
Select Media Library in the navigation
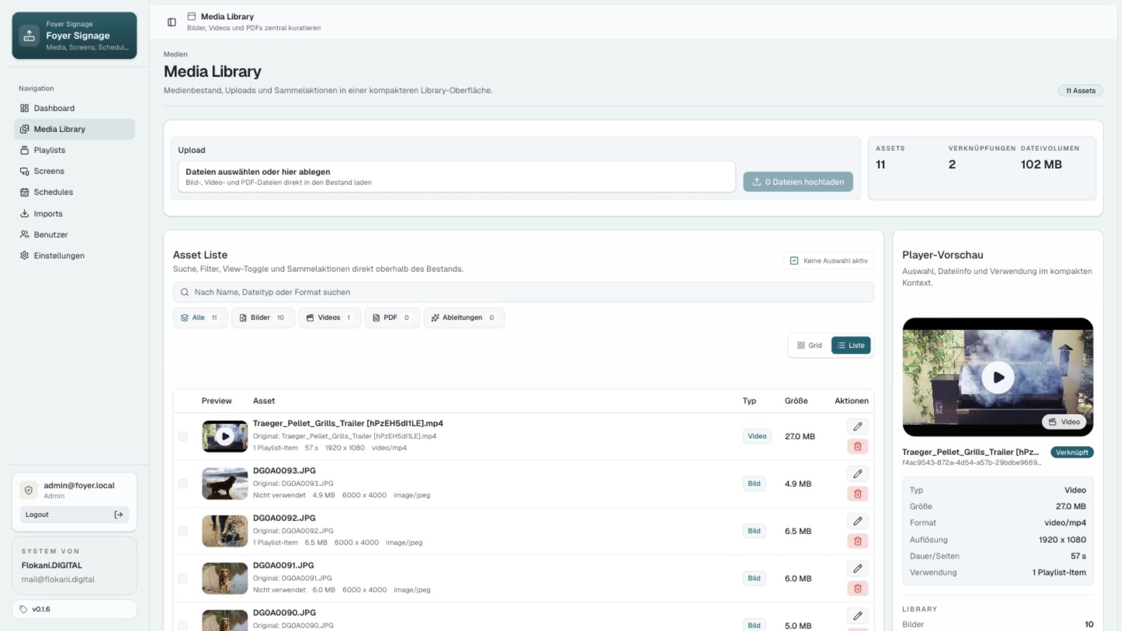[74, 129]
